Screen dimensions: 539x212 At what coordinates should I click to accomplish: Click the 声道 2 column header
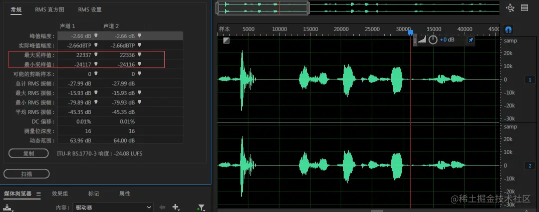coord(111,26)
